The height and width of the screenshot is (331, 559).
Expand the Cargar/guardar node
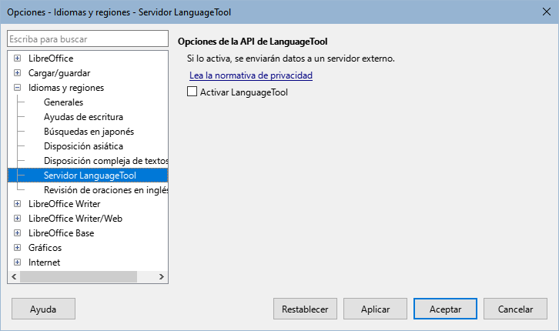[x=17, y=72]
